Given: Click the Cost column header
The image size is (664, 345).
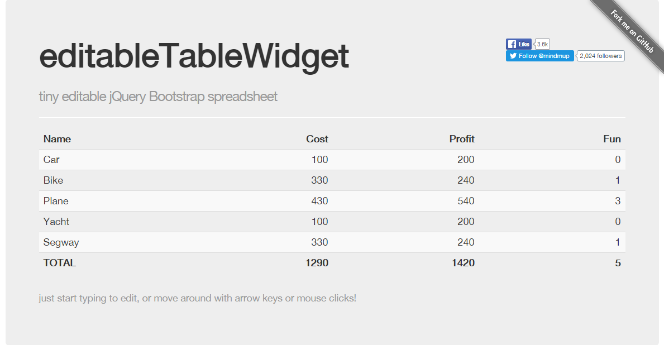Looking at the screenshot, I should 317,139.
